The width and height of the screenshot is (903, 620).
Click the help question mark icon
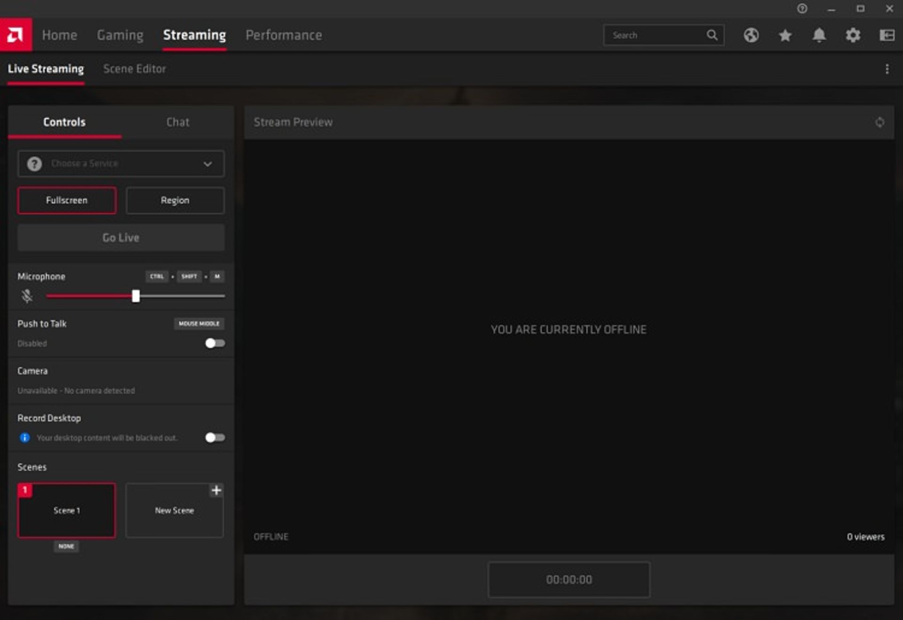click(802, 8)
